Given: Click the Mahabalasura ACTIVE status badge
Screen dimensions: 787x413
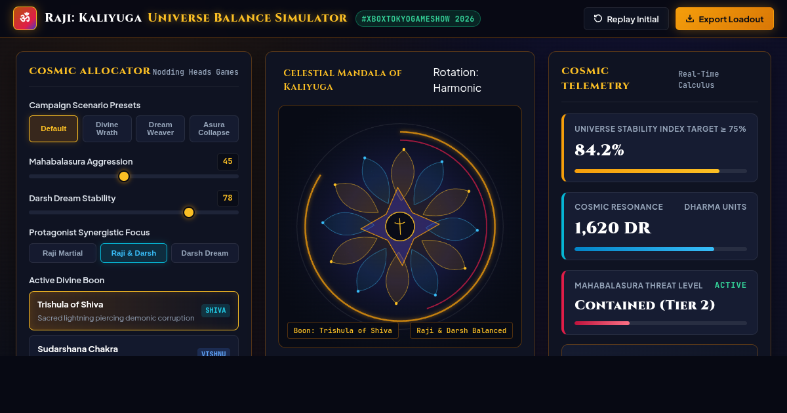Looking at the screenshot, I should (x=731, y=285).
